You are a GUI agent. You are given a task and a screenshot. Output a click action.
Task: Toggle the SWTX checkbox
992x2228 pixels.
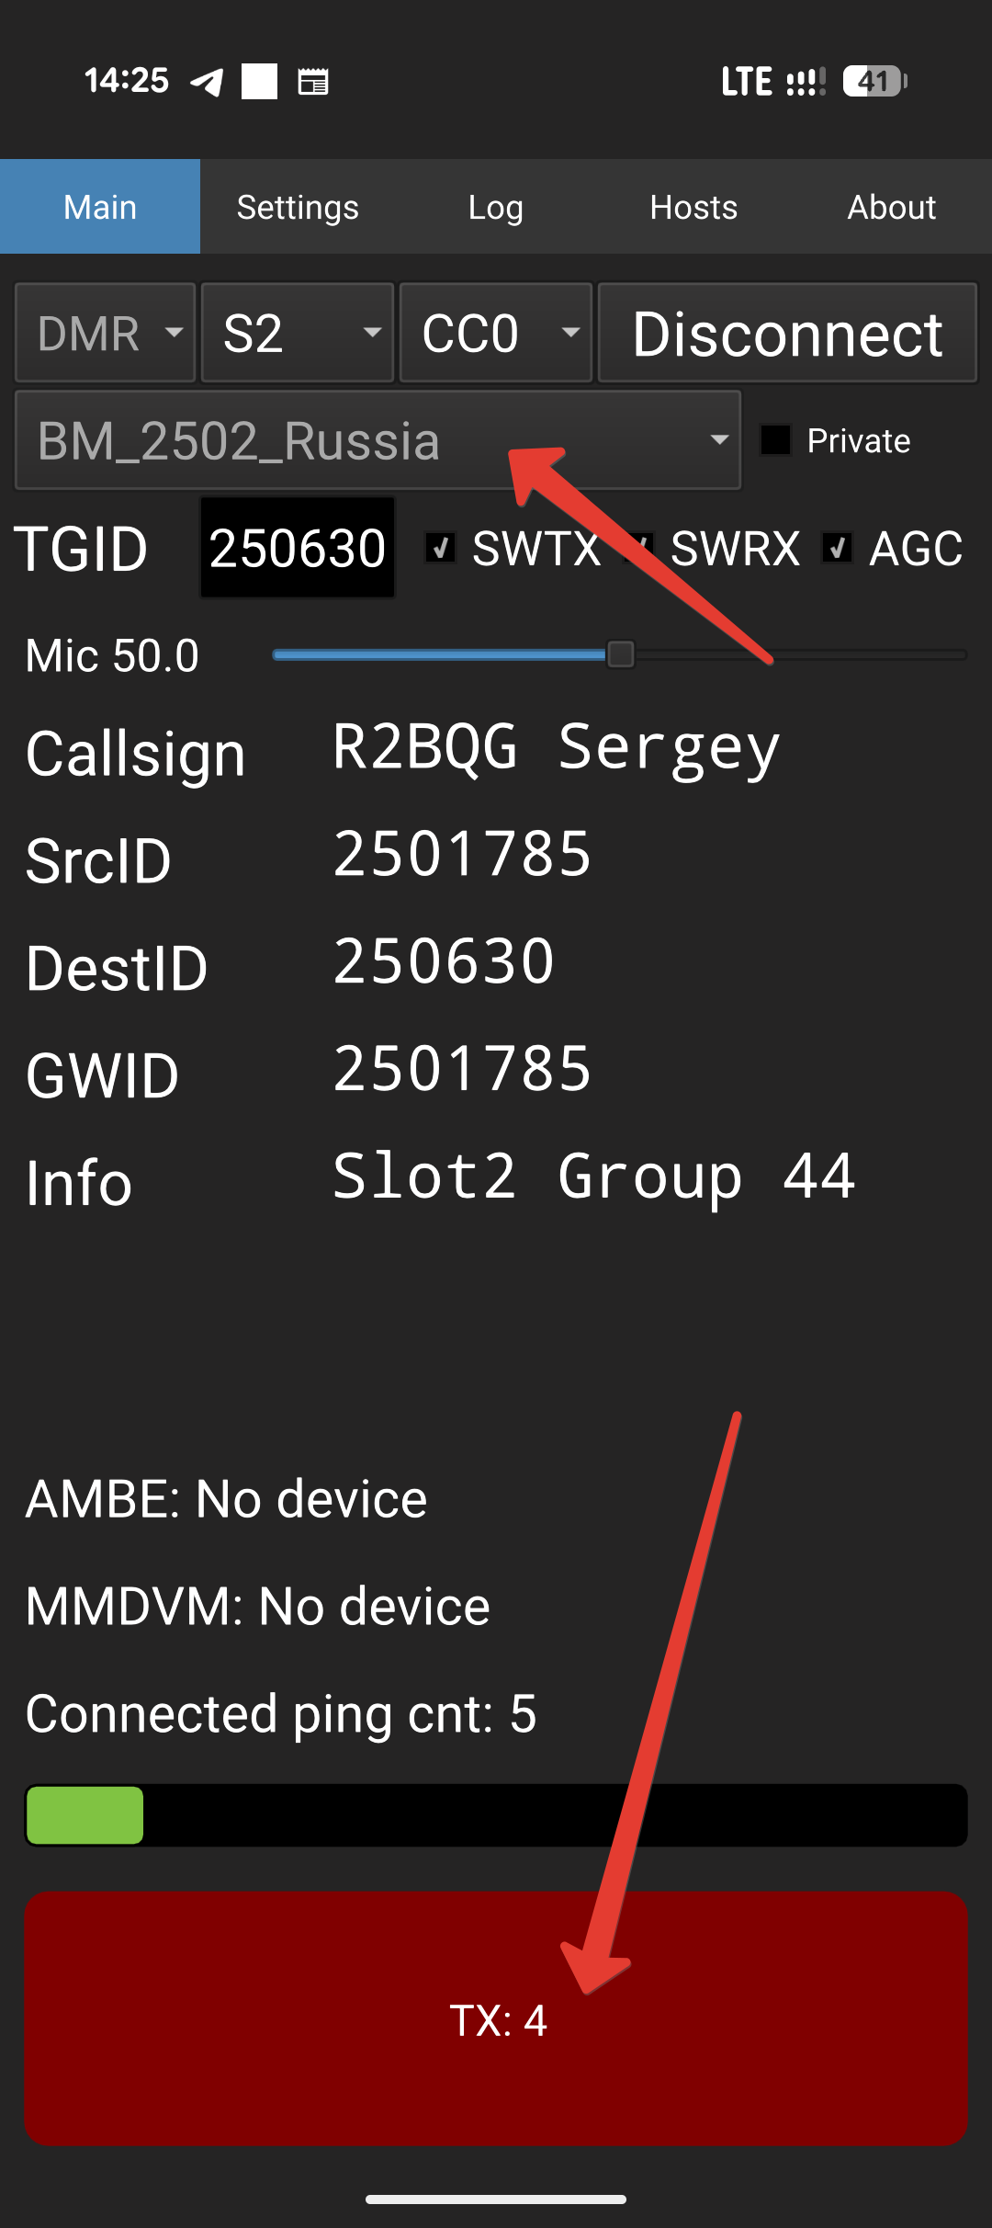(441, 549)
